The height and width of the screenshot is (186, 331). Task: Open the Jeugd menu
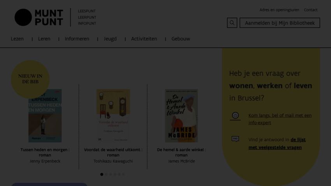pyautogui.click(x=110, y=39)
